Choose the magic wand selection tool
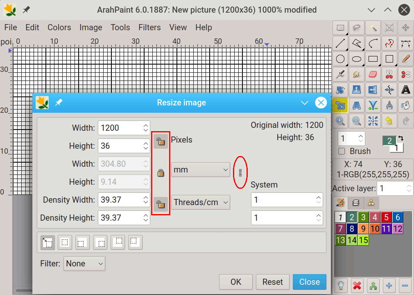 373,28
